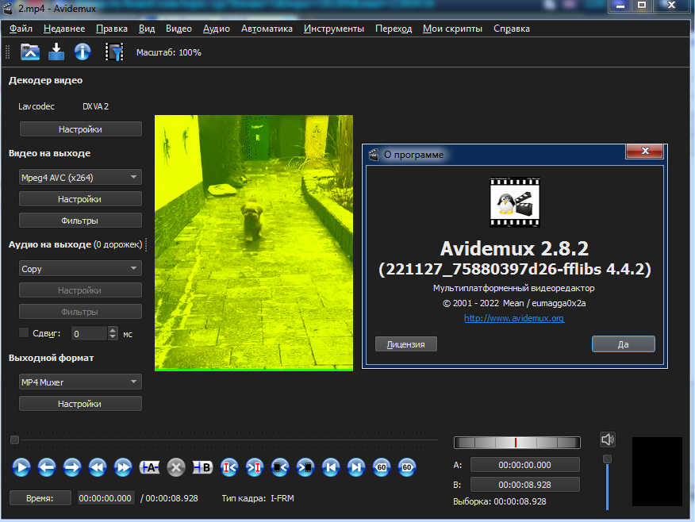Click the Avidemux logo in About dialog
695x522 pixels.
(x=515, y=202)
